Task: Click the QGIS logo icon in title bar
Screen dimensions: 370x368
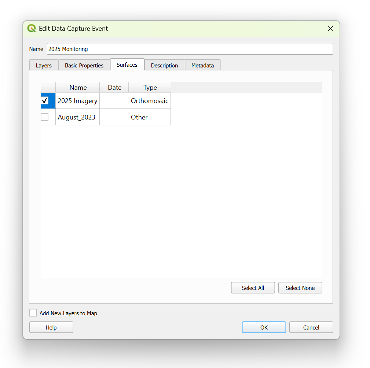Action: [32, 29]
